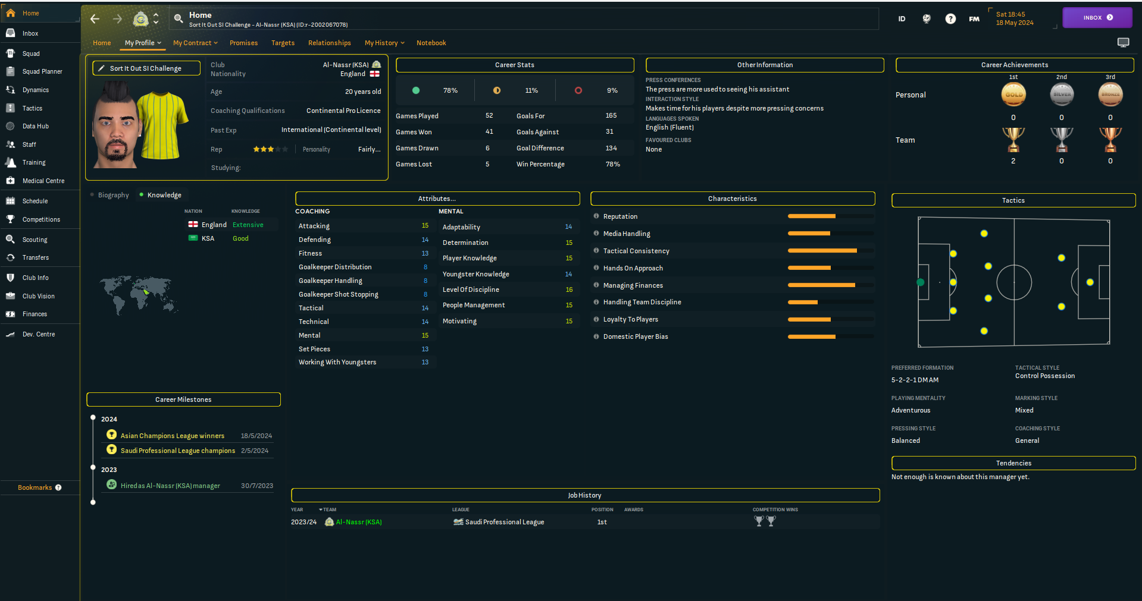Open the Relationships tab
This screenshot has width=1142, height=601.
tap(329, 43)
